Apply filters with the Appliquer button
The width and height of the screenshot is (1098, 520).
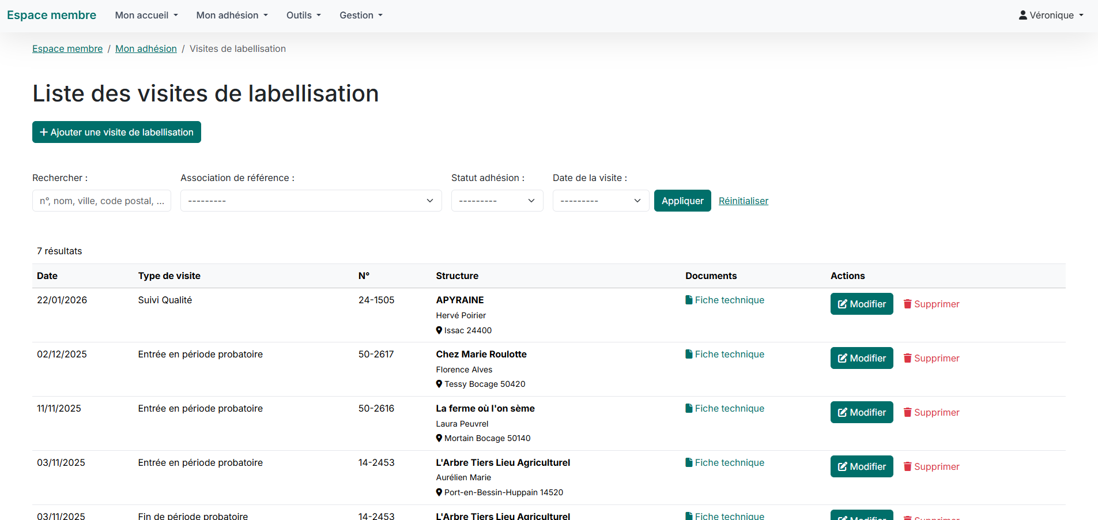(x=682, y=201)
